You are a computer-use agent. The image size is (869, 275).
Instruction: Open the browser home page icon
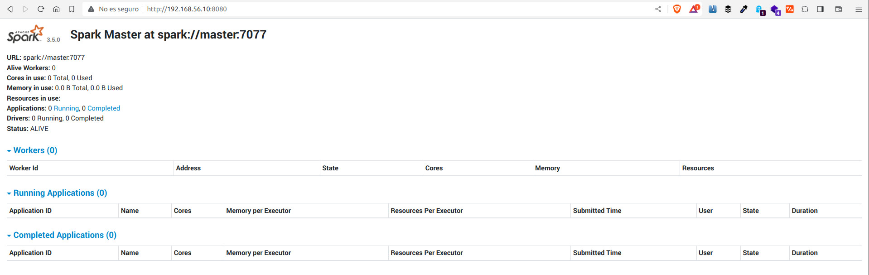[x=56, y=9]
